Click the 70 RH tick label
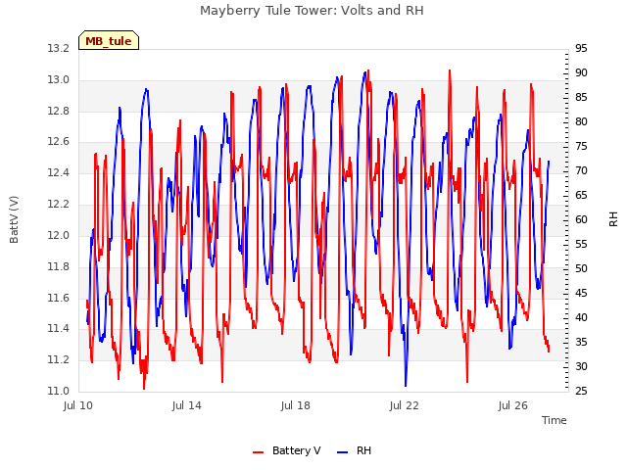 tap(581, 171)
